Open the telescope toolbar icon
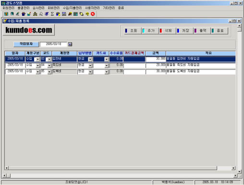 [18, 14]
